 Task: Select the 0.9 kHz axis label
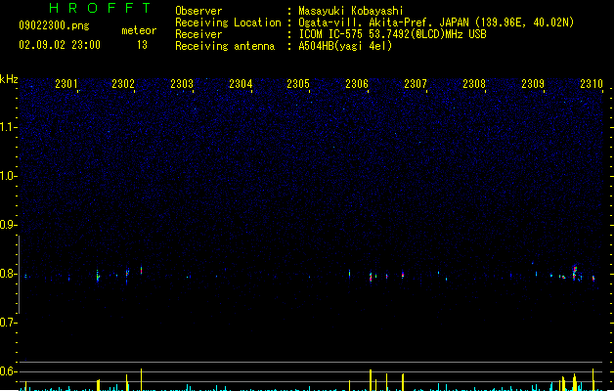pyautogui.click(x=8, y=225)
